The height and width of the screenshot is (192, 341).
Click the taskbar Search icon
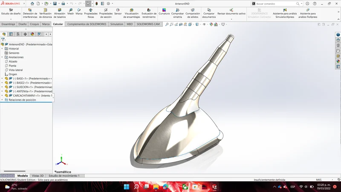[x=136, y=187]
